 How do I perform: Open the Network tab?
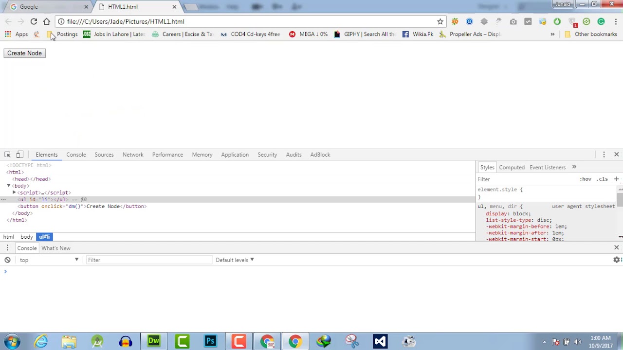tap(133, 155)
